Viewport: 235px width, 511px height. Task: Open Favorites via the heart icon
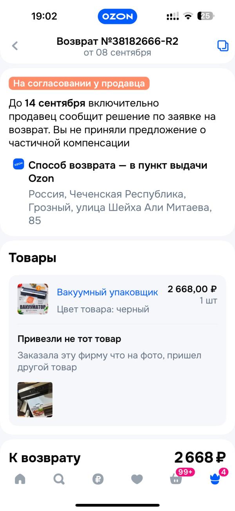(137, 479)
